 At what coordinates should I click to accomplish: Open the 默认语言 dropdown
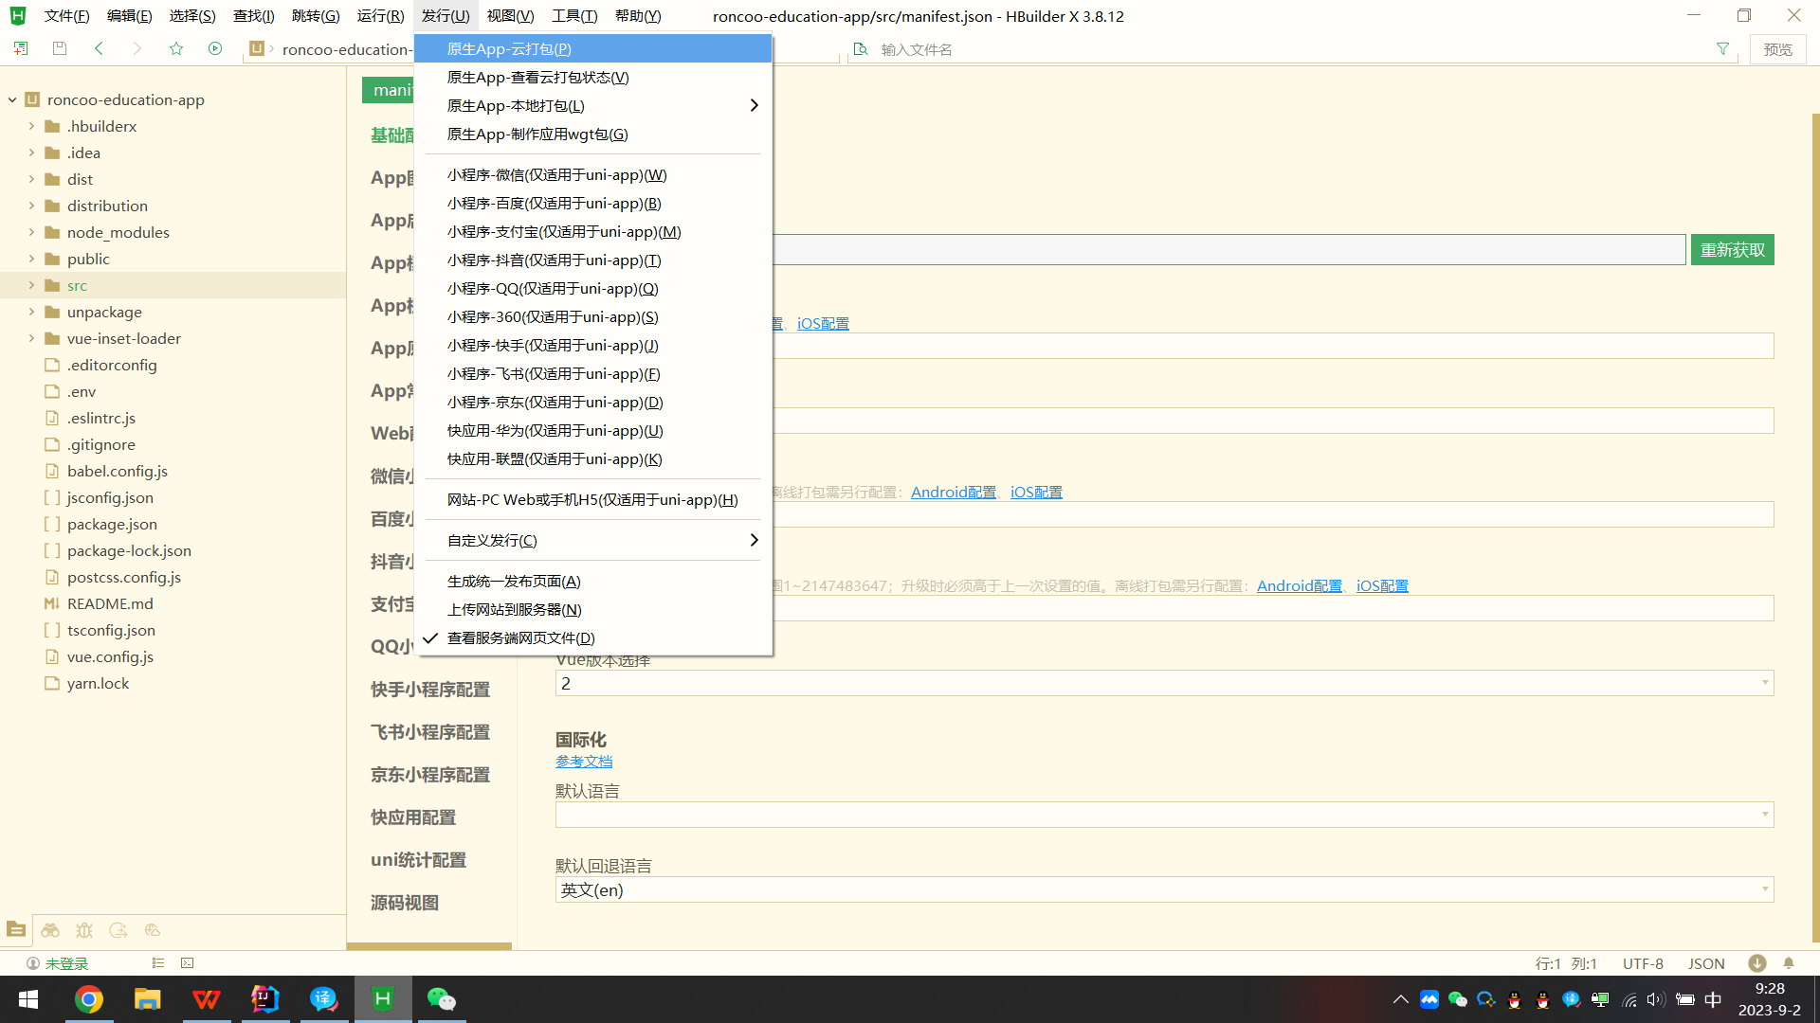1164,815
